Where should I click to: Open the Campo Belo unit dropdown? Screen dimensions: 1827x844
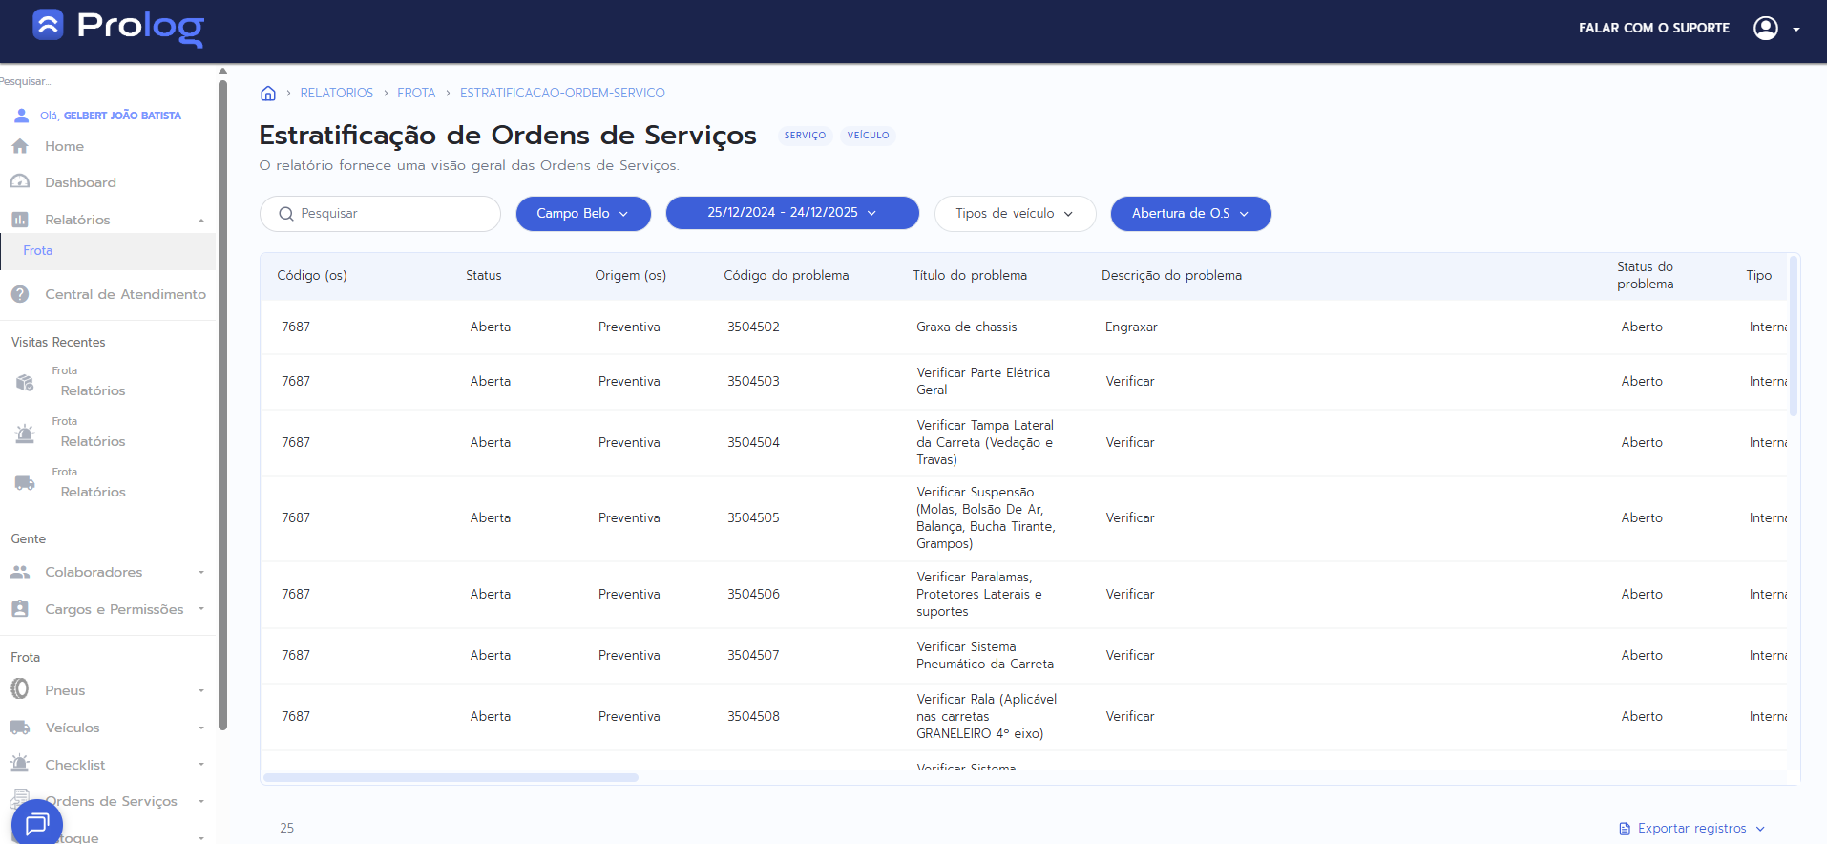pyautogui.click(x=582, y=214)
